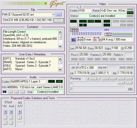This screenshot has width=137, height=128.
Task: Click the 1/1 file counter button
Action: click(59, 20)
